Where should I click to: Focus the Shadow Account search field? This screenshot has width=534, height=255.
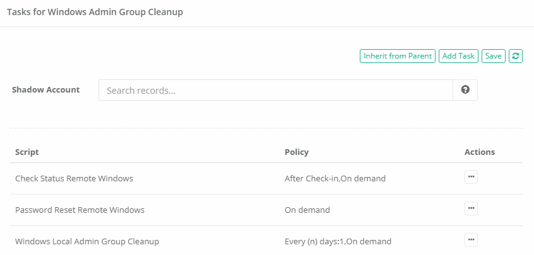pos(276,90)
